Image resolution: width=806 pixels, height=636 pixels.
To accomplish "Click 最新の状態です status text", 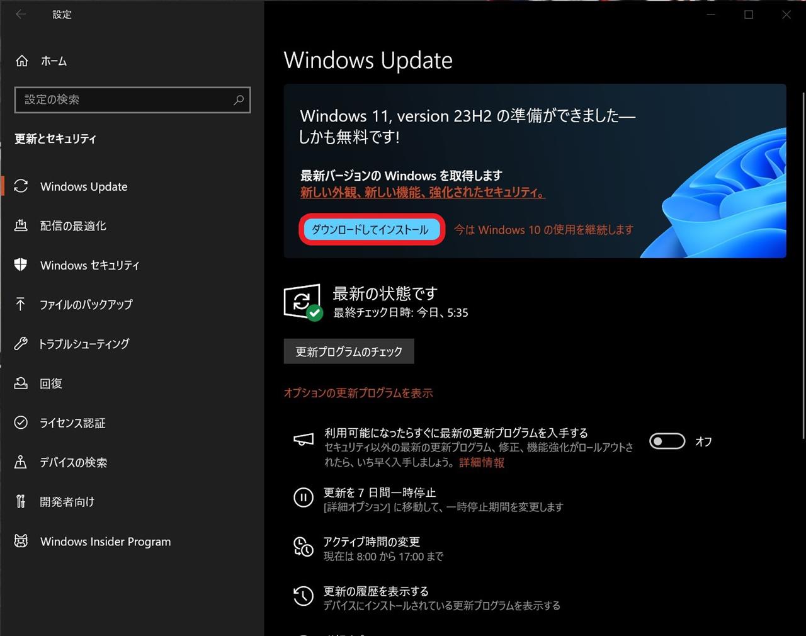I will coord(385,293).
